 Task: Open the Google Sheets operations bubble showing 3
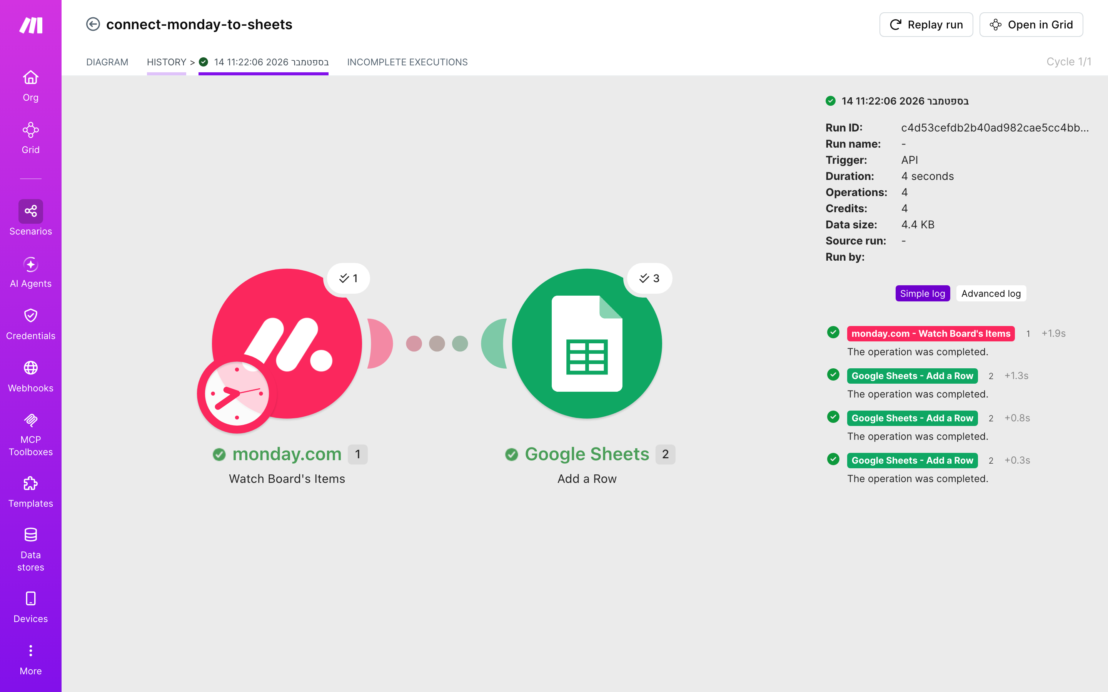(649, 278)
